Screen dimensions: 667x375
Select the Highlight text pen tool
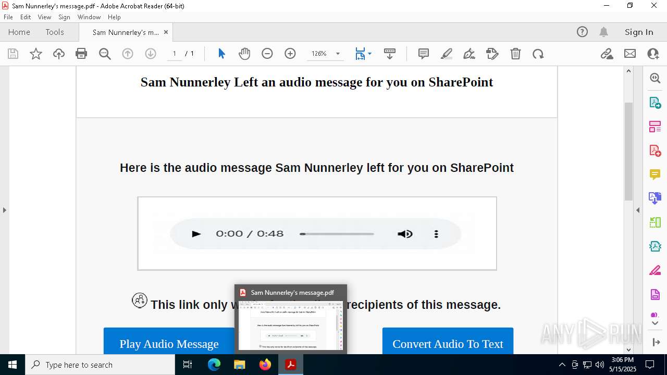click(x=447, y=54)
